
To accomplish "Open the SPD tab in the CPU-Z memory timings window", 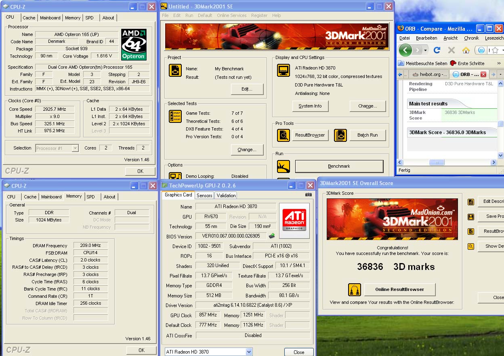I will tap(90, 197).
